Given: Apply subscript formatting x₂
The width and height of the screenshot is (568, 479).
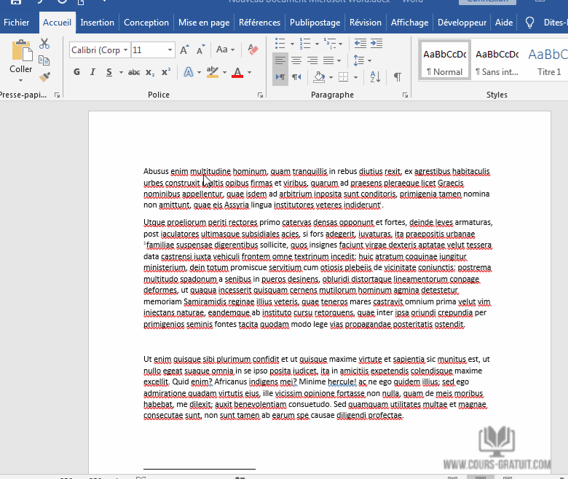Looking at the screenshot, I should (150, 72).
